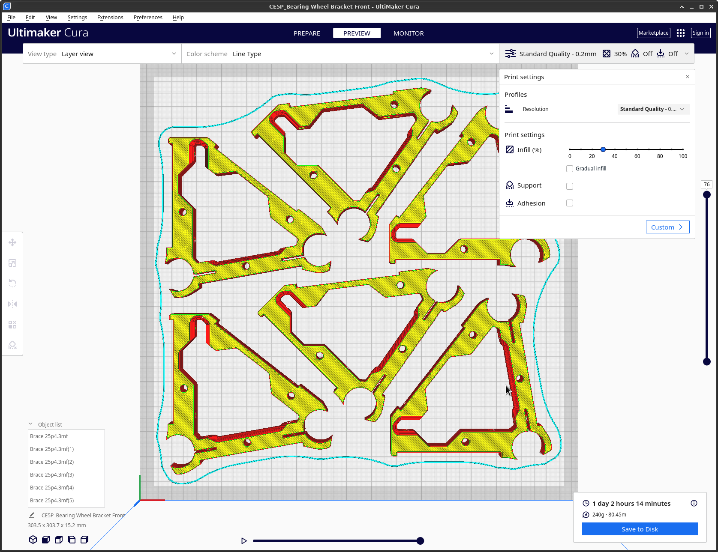Switch to the PREVIEW stage

coord(357,33)
